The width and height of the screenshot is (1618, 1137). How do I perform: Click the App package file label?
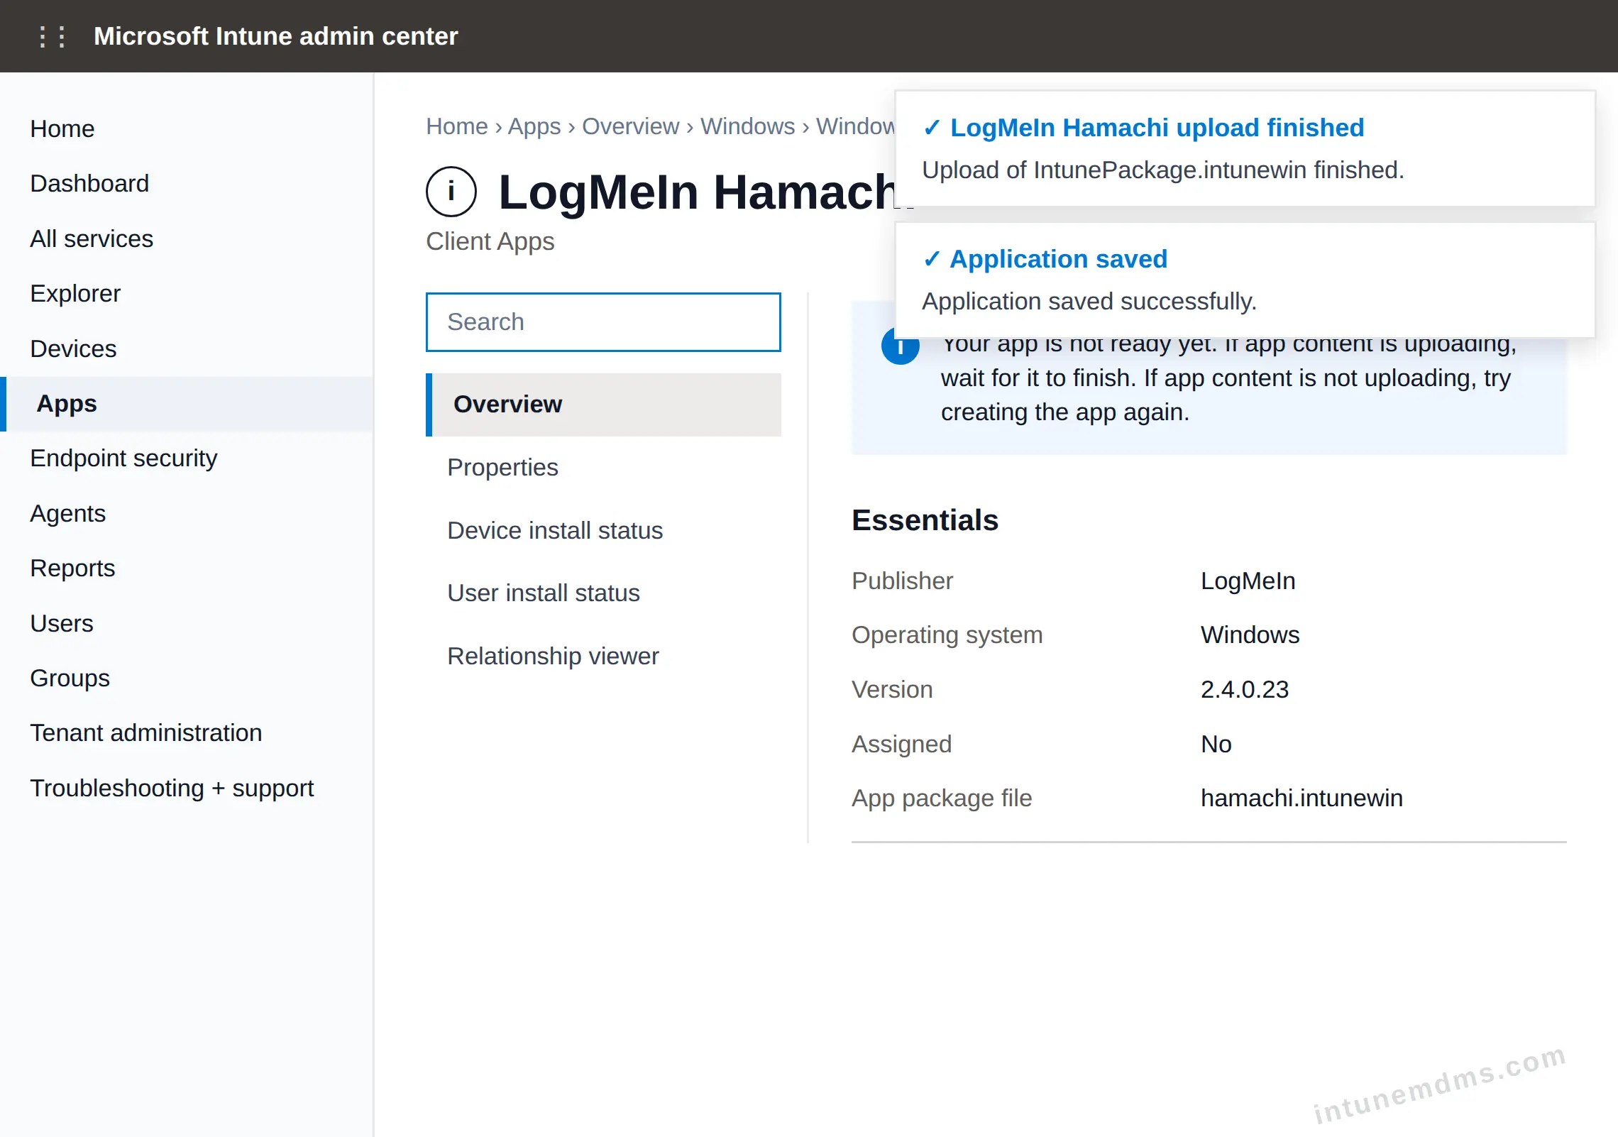click(x=942, y=798)
